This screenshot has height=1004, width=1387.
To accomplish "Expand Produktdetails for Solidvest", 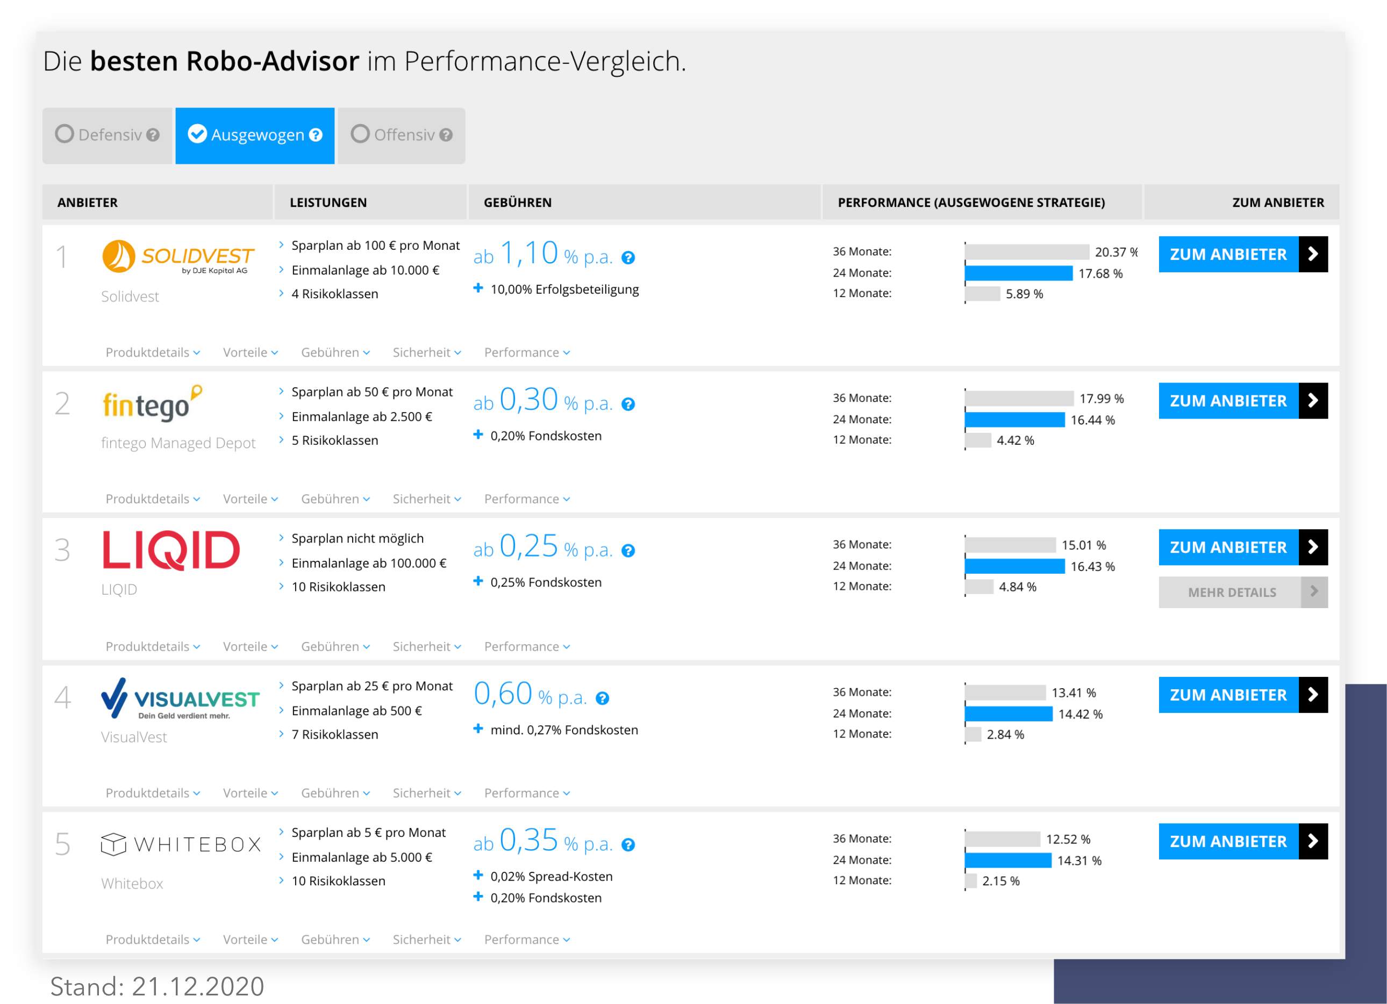I will (x=153, y=352).
